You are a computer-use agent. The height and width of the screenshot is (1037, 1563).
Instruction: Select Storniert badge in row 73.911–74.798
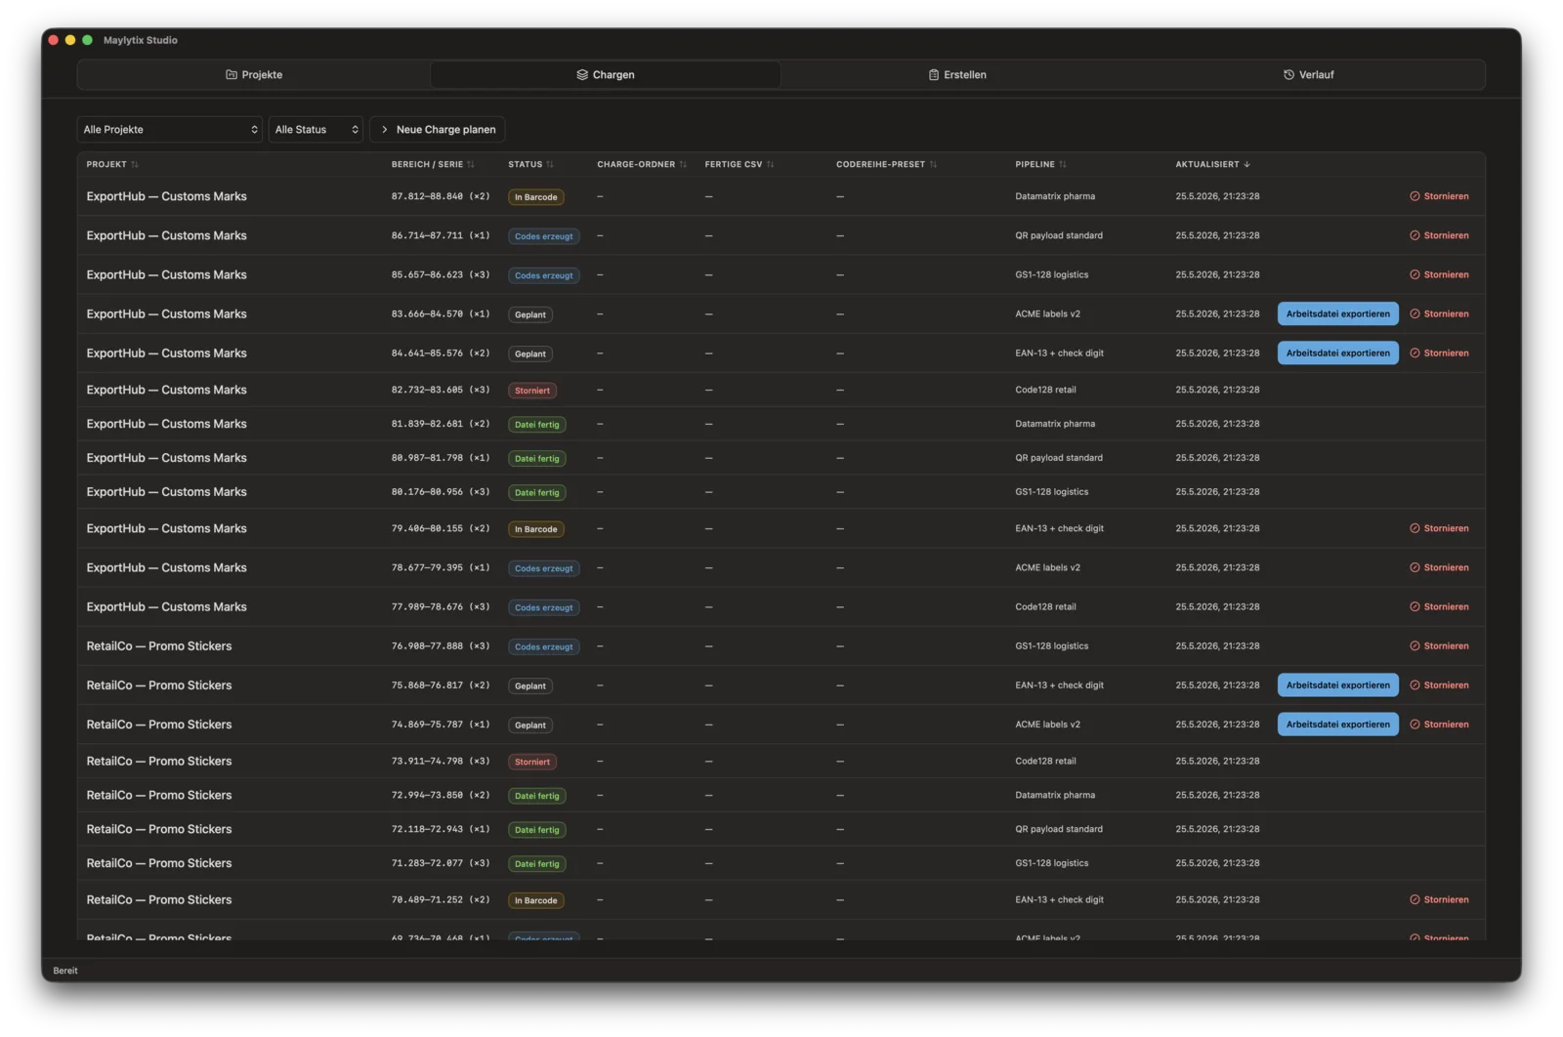tap(532, 762)
